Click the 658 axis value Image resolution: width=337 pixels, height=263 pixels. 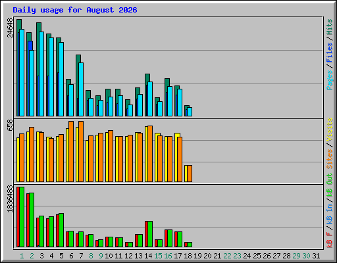point(10,126)
